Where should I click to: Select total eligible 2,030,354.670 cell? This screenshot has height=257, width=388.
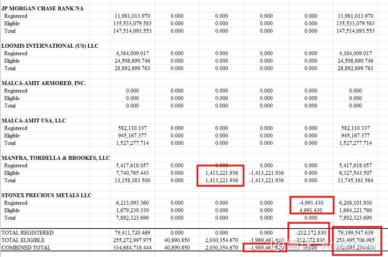221,240
